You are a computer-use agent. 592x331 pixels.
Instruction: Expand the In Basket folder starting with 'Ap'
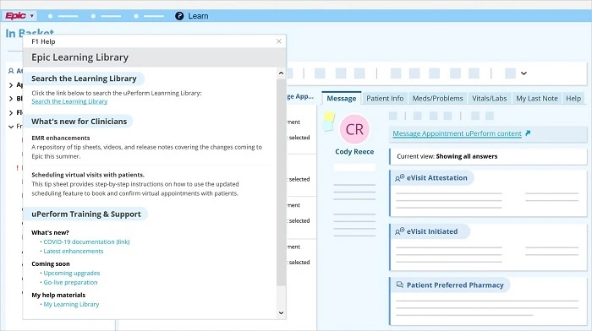point(11,84)
